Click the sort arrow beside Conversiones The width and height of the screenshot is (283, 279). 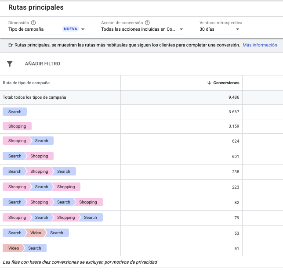(x=209, y=82)
